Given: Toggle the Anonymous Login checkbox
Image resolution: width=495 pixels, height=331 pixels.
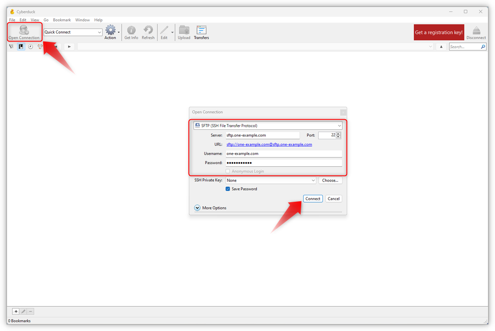Looking at the screenshot, I should coord(227,171).
